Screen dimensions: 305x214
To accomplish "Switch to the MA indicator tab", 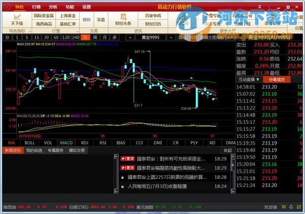I will (11, 143).
